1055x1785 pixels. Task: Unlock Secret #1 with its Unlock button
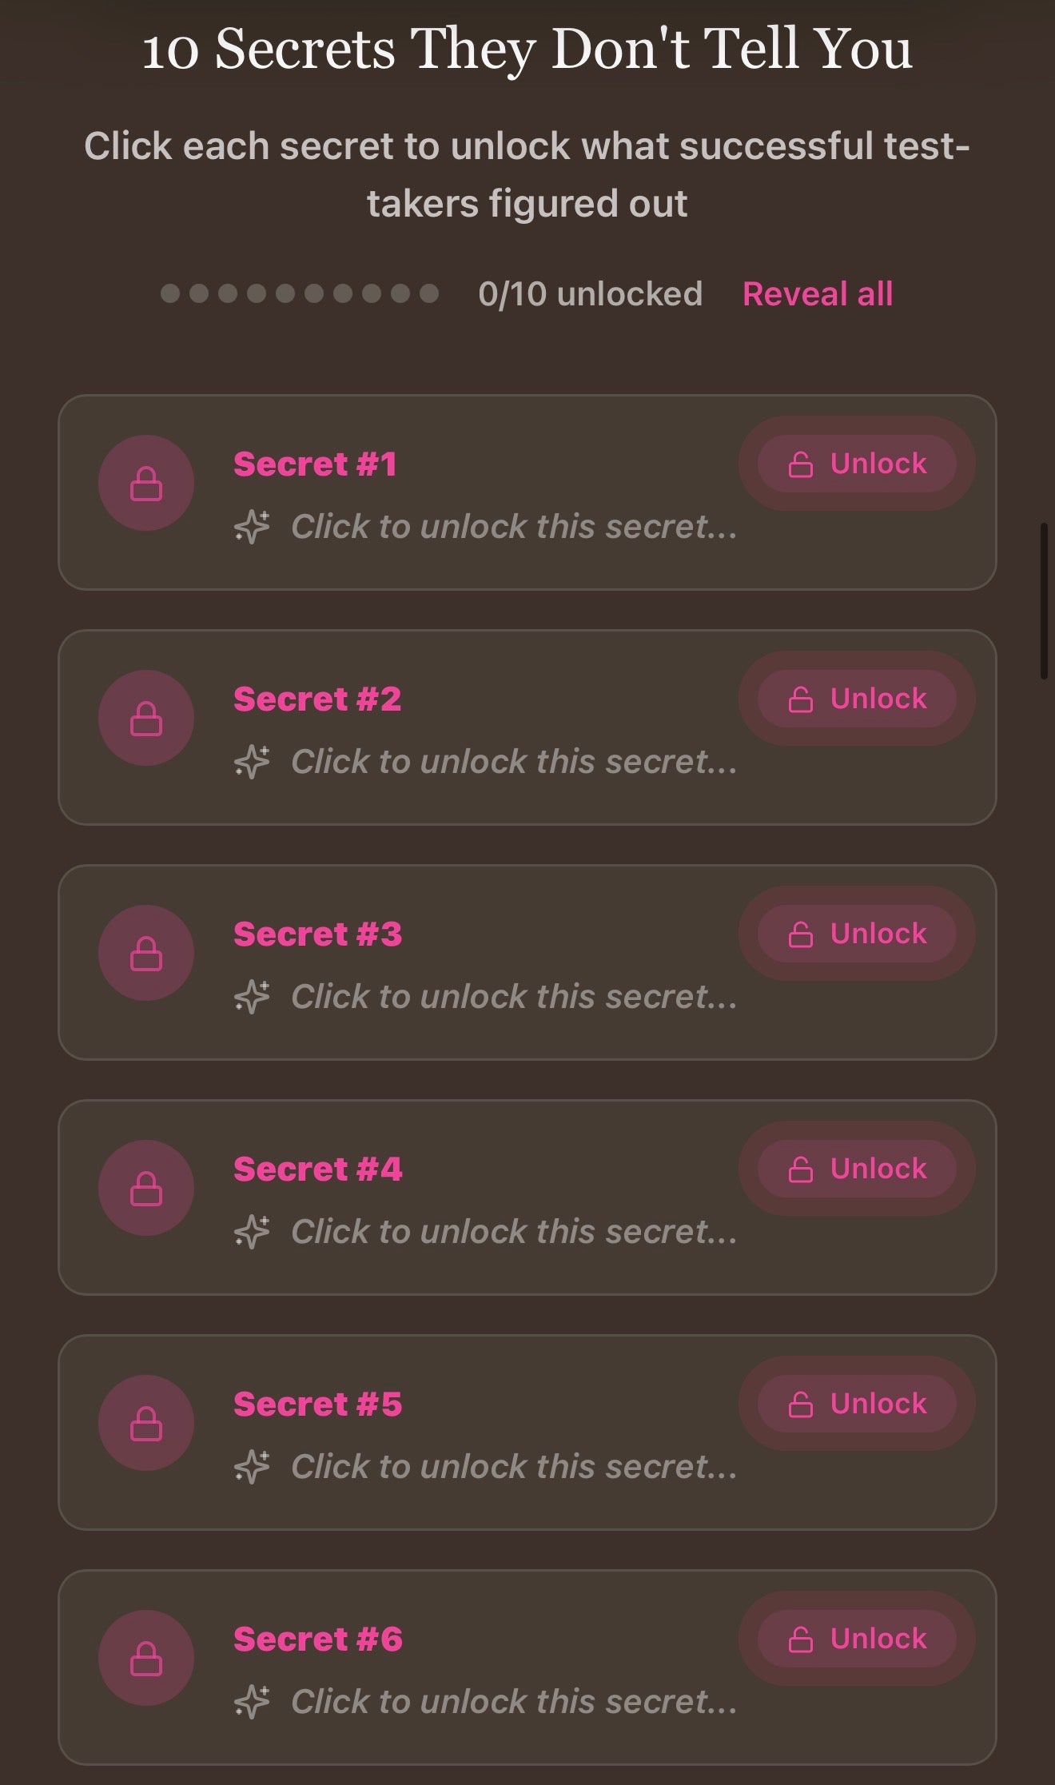tap(857, 464)
